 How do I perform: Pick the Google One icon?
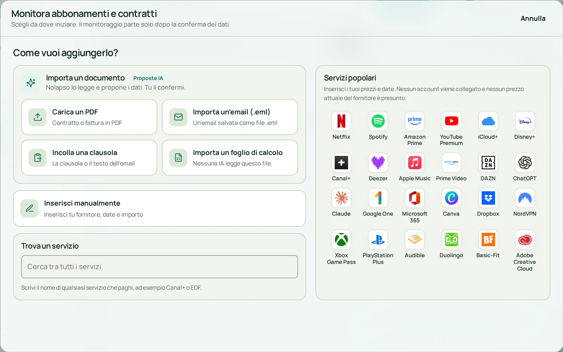tap(378, 198)
